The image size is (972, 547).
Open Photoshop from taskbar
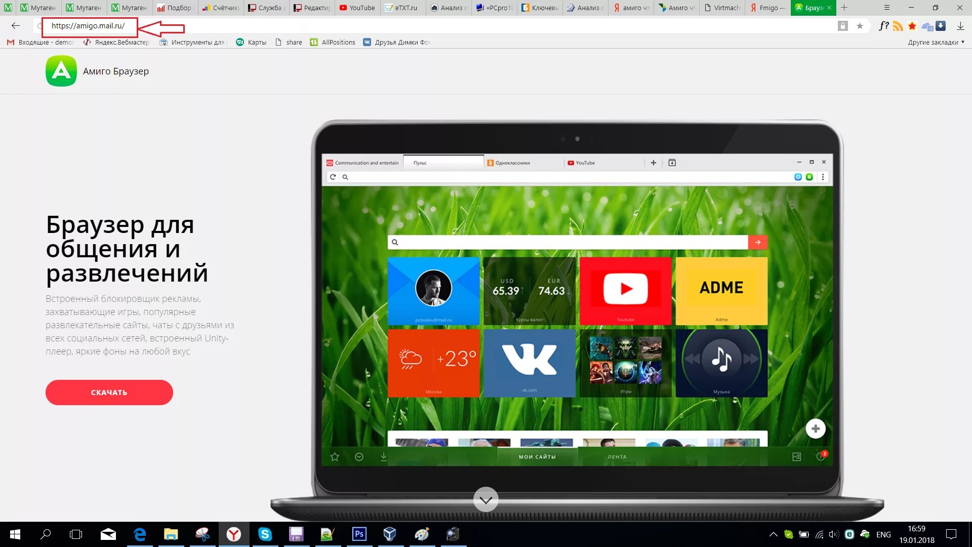[359, 534]
